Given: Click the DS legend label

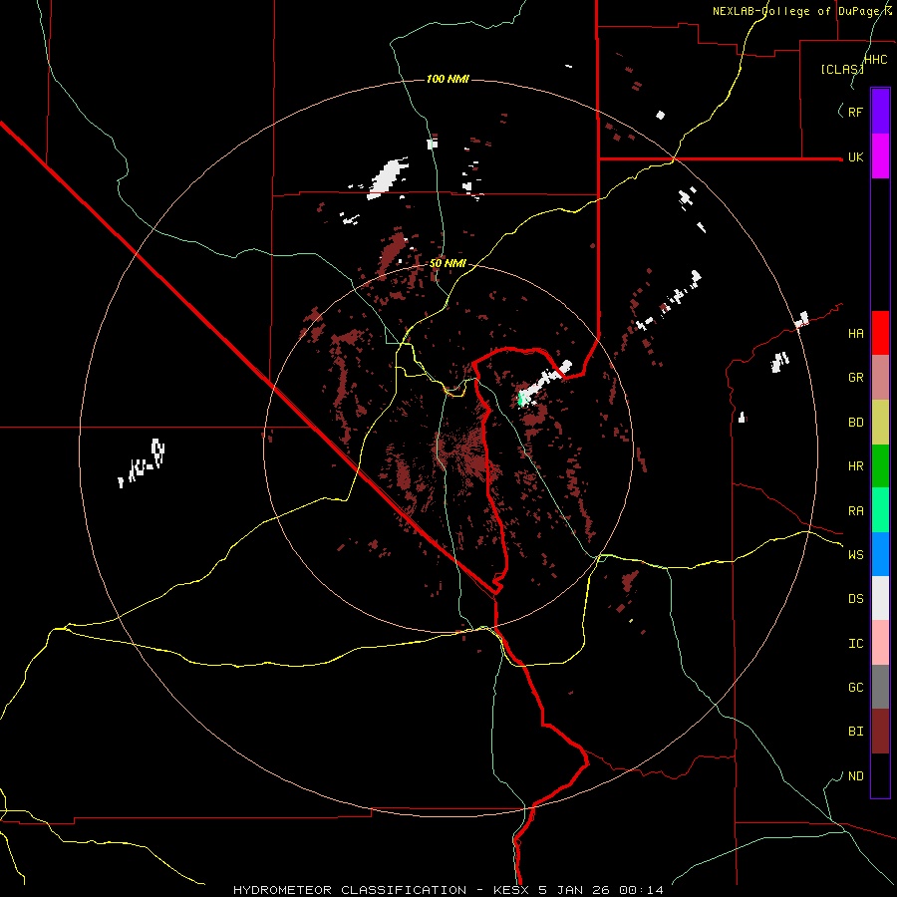Looking at the screenshot, I should tap(855, 599).
